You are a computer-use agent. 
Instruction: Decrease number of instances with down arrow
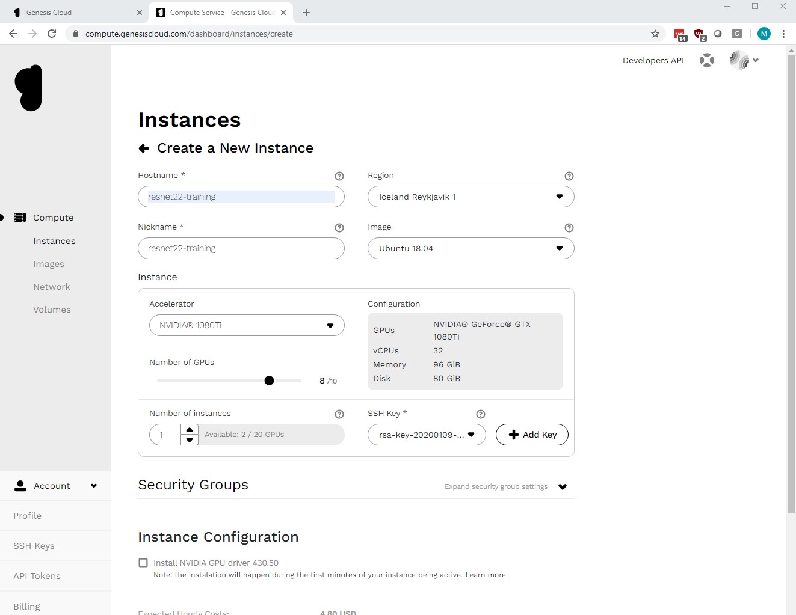[x=190, y=440]
